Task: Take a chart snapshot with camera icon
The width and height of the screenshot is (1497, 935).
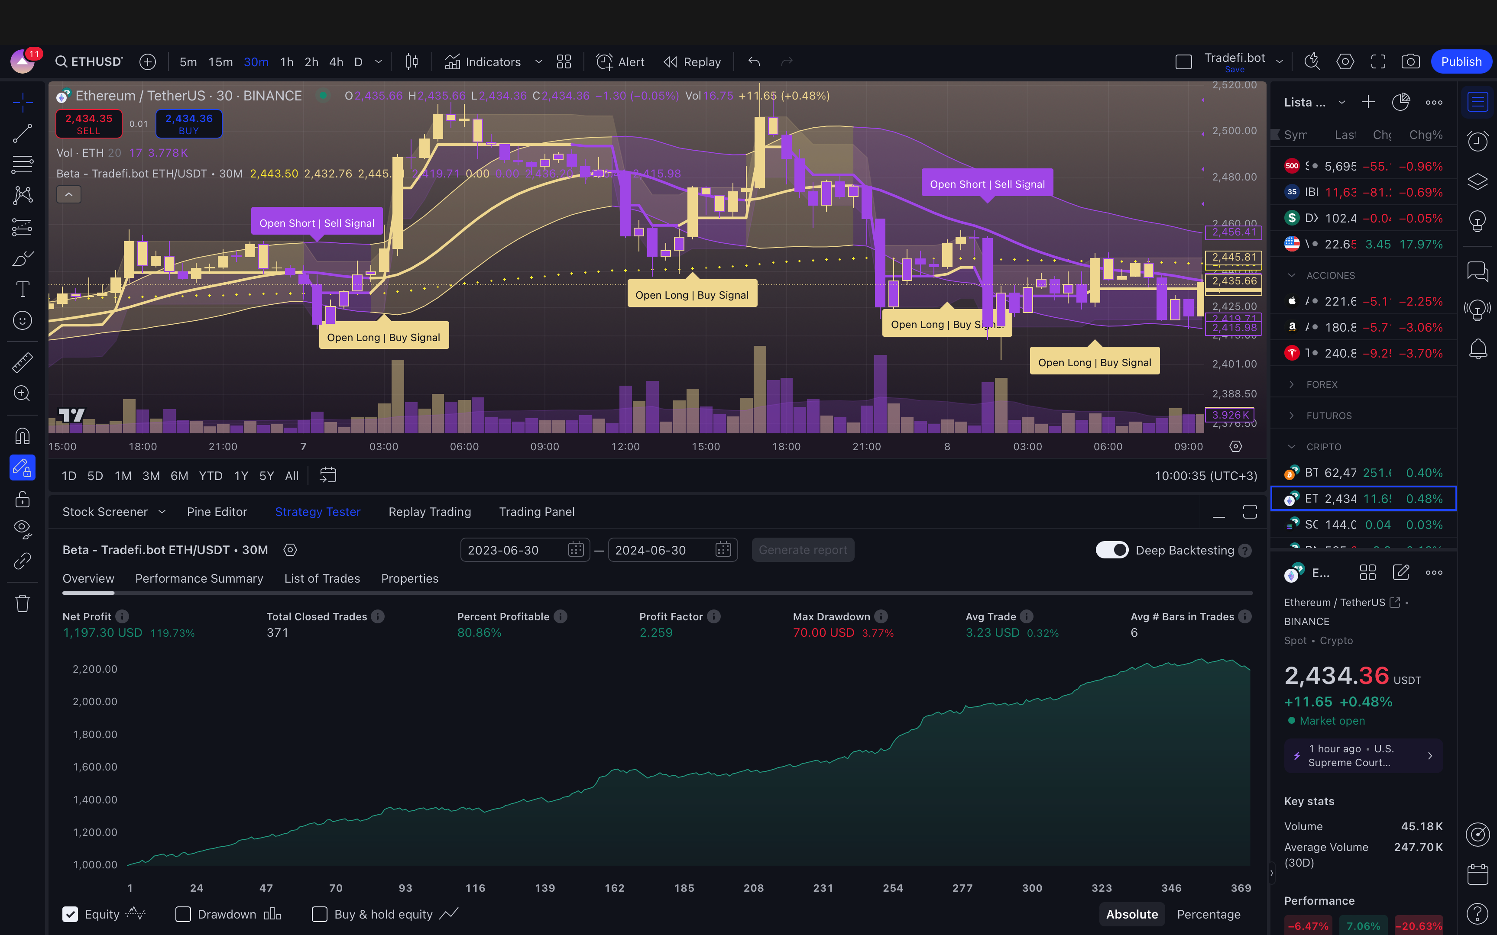Action: [1410, 62]
